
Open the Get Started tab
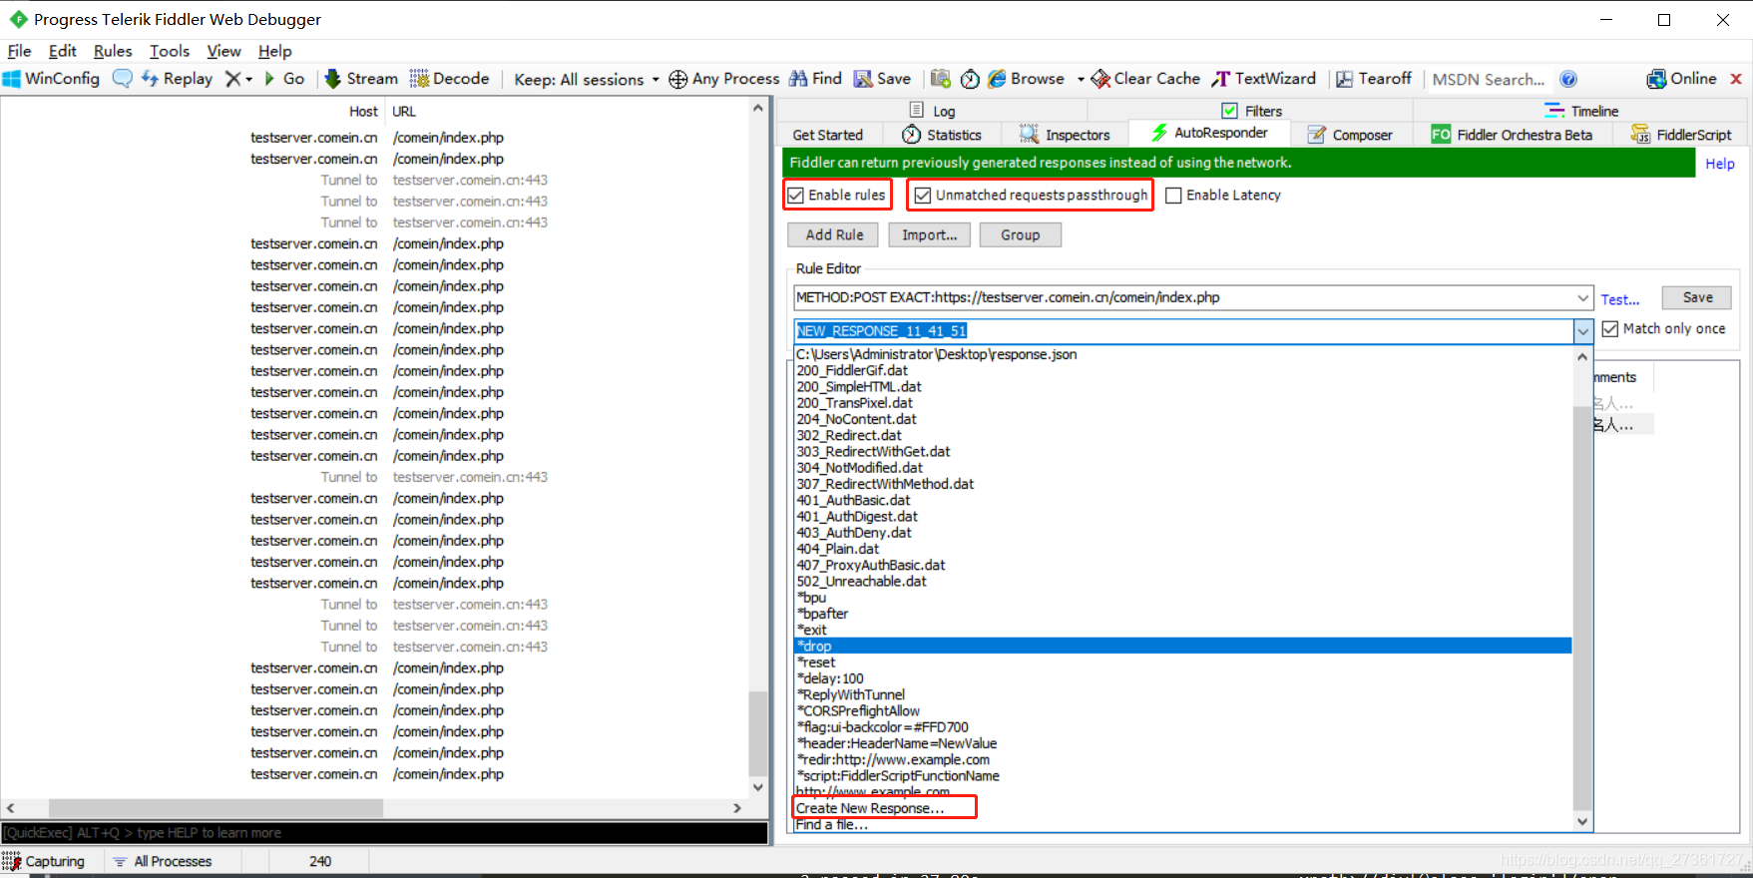click(827, 135)
